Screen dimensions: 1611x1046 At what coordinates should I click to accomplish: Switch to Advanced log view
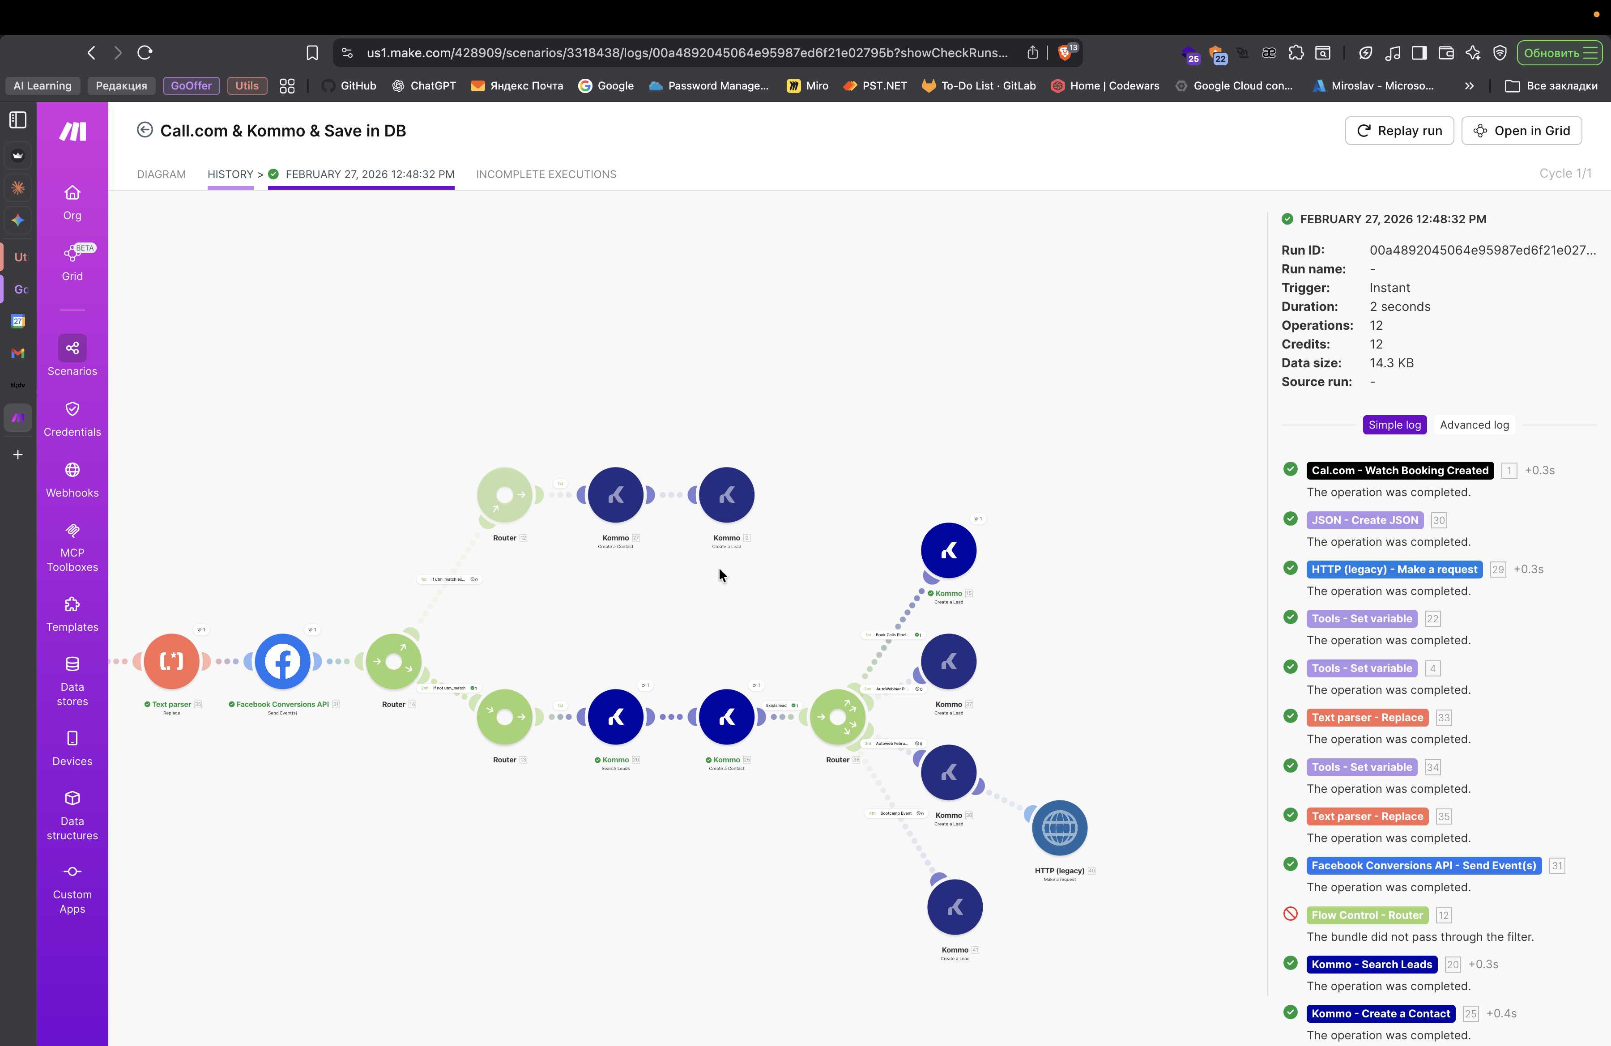pyautogui.click(x=1474, y=425)
